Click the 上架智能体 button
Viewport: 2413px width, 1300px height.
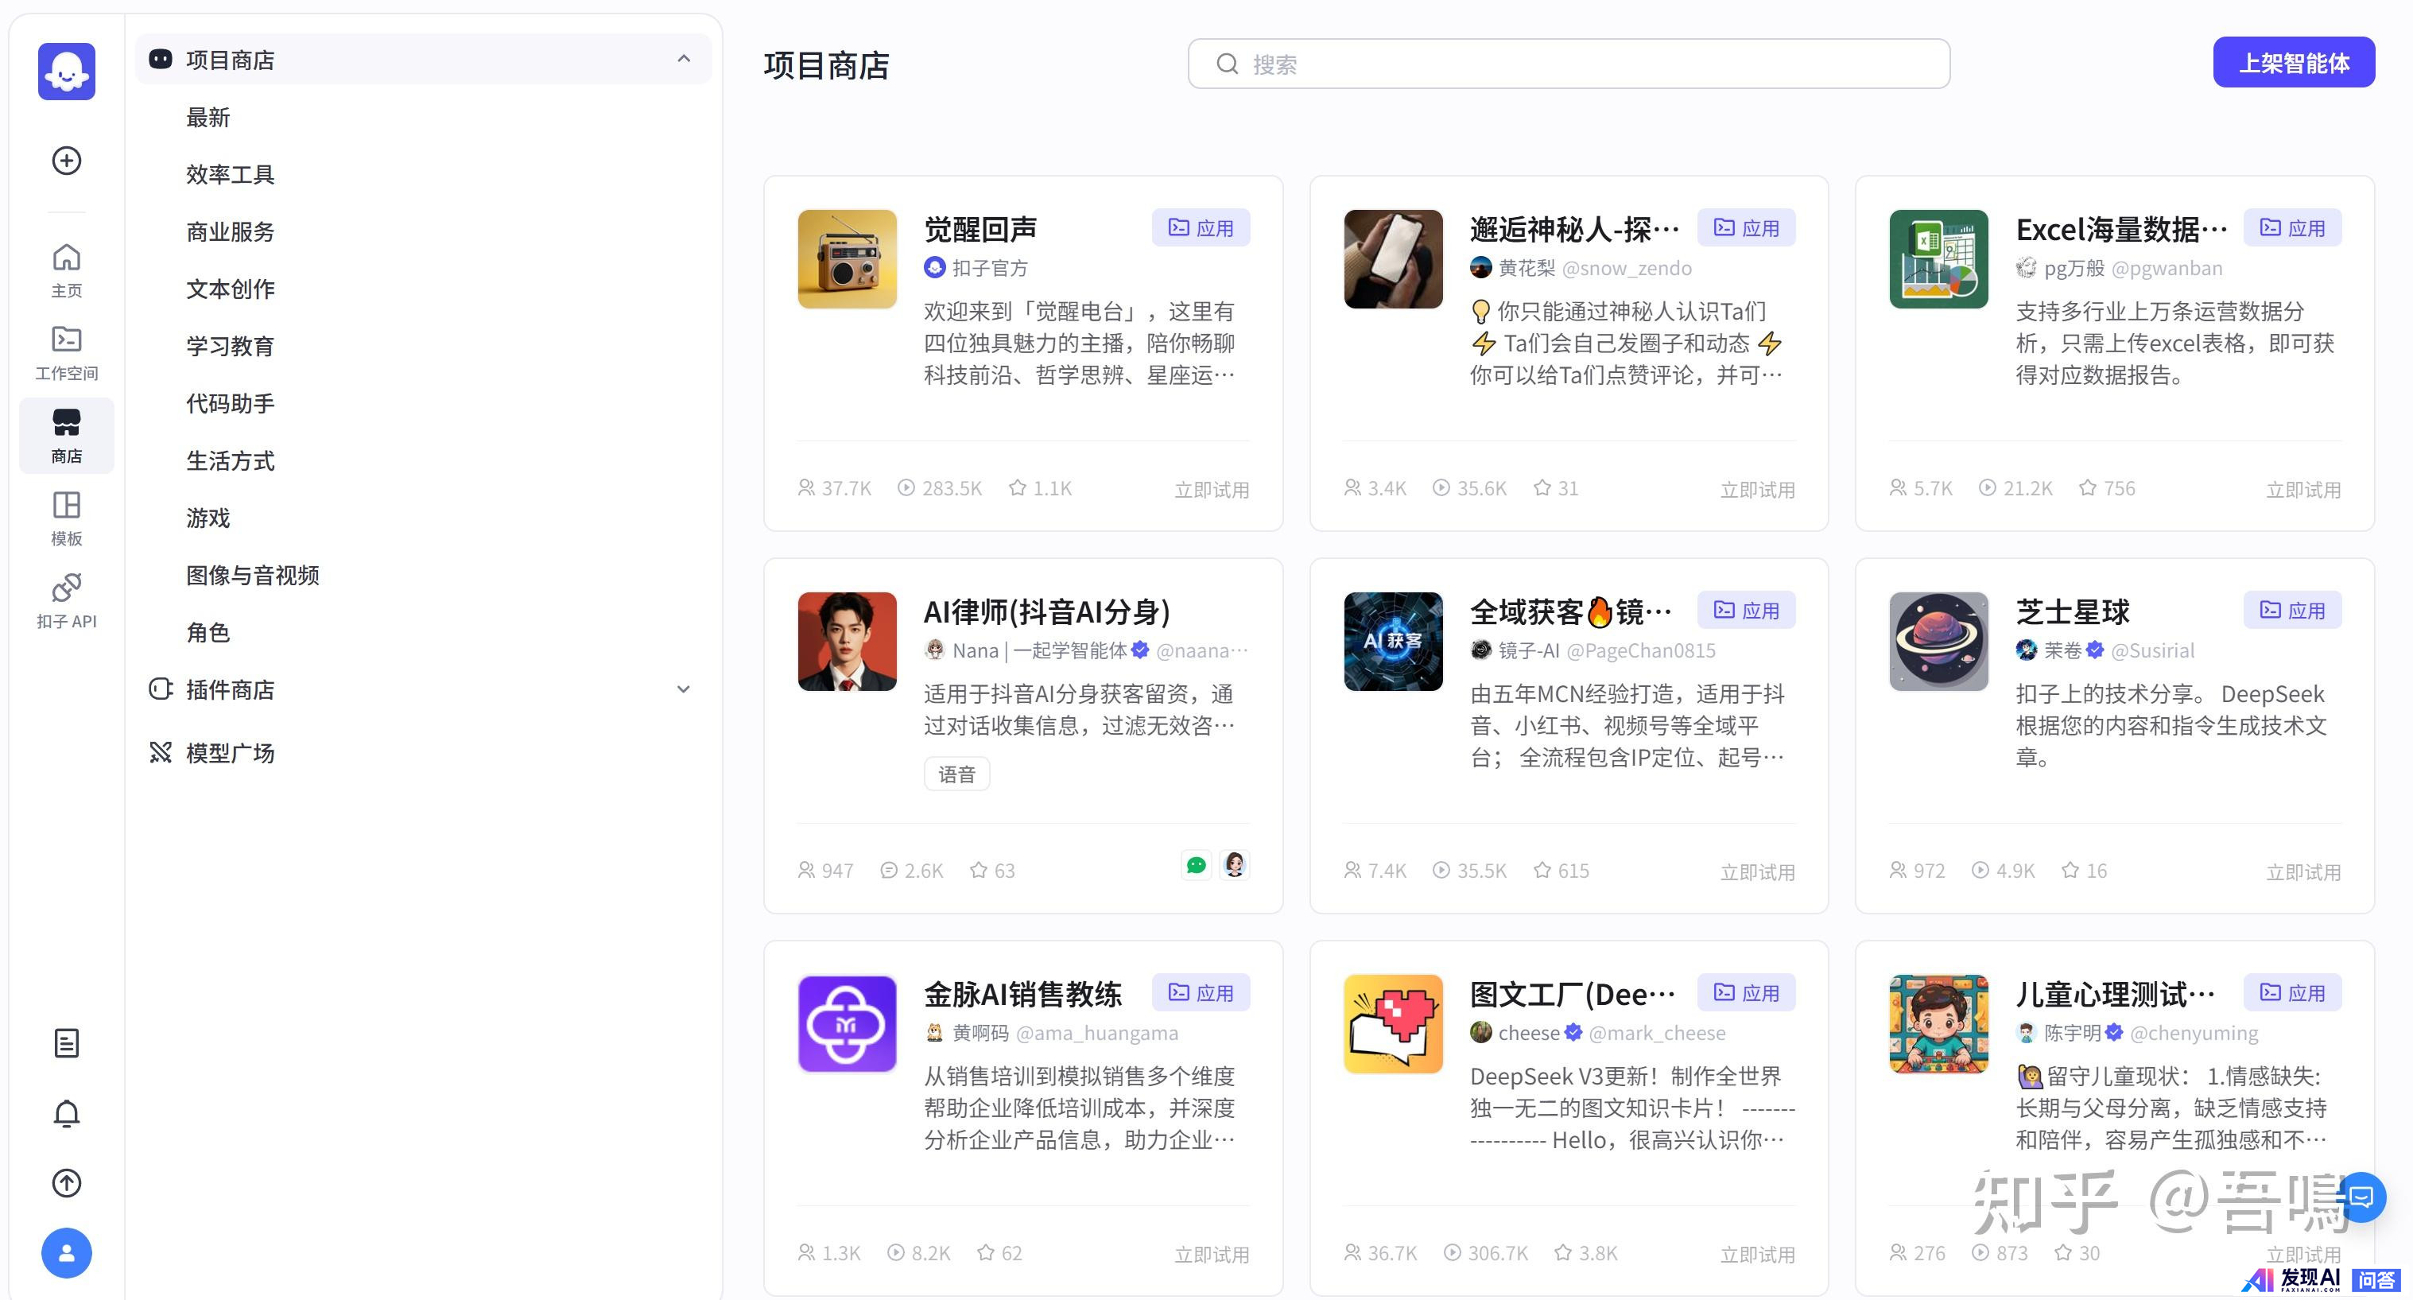pyautogui.click(x=2293, y=63)
